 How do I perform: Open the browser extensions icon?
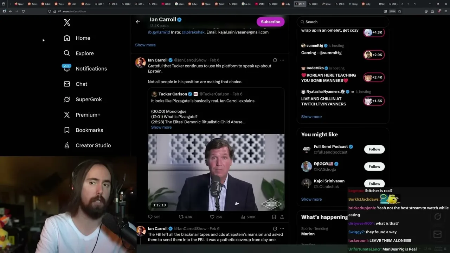pyautogui.click(x=432, y=11)
